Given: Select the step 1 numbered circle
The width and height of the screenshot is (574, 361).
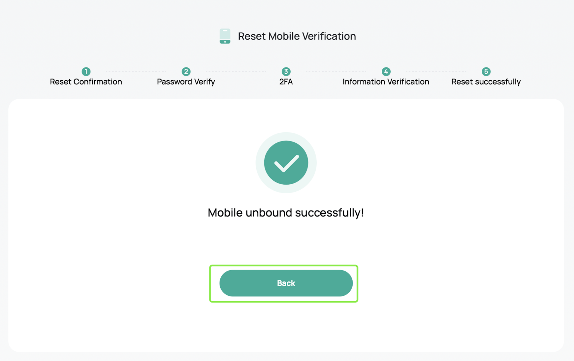Looking at the screenshot, I should point(86,71).
